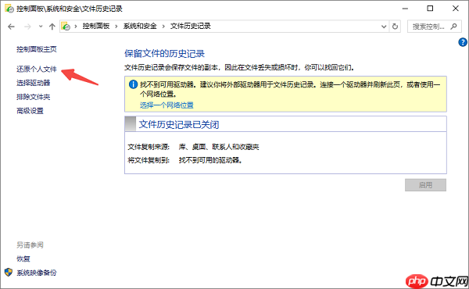
Task: Click the text 库、桌面、联系人和收藏夹
Action: (219, 147)
